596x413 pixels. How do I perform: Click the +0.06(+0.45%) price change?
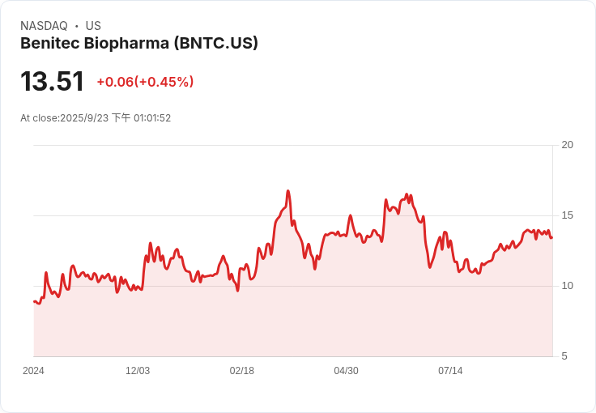(x=145, y=82)
